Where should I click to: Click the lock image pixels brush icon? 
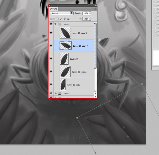[61, 19]
